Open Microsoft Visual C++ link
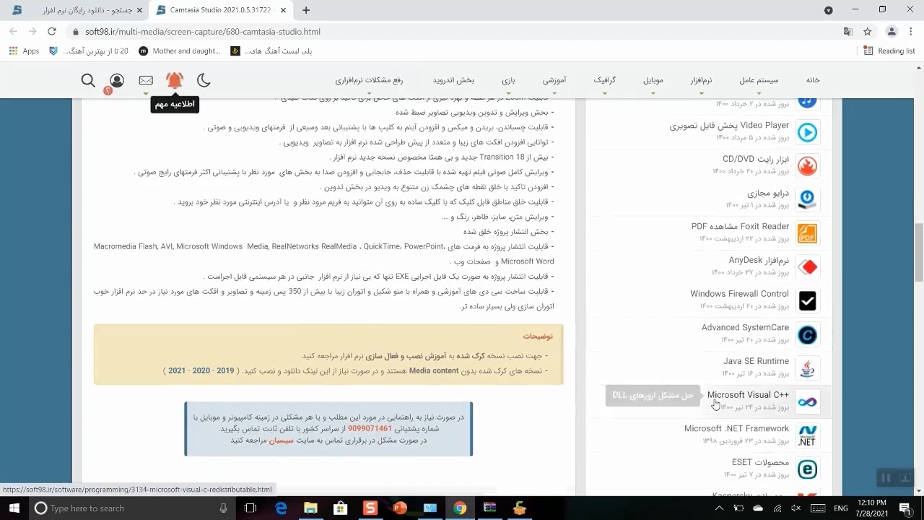924x520 pixels. 748,395
